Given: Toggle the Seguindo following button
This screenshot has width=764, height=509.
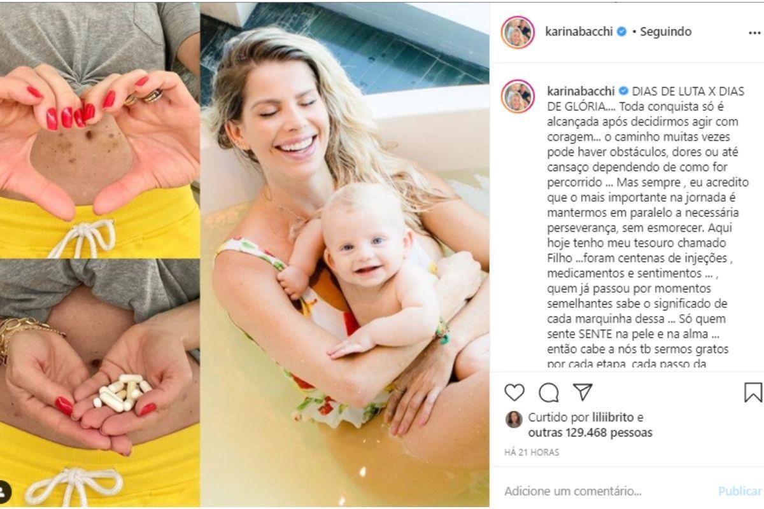Looking at the screenshot, I should tap(665, 32).
